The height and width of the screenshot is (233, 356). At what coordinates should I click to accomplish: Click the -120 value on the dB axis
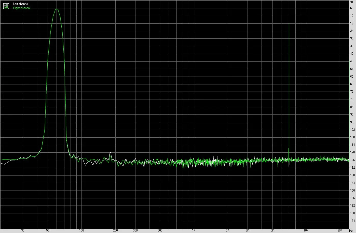(x=352, y=152)
